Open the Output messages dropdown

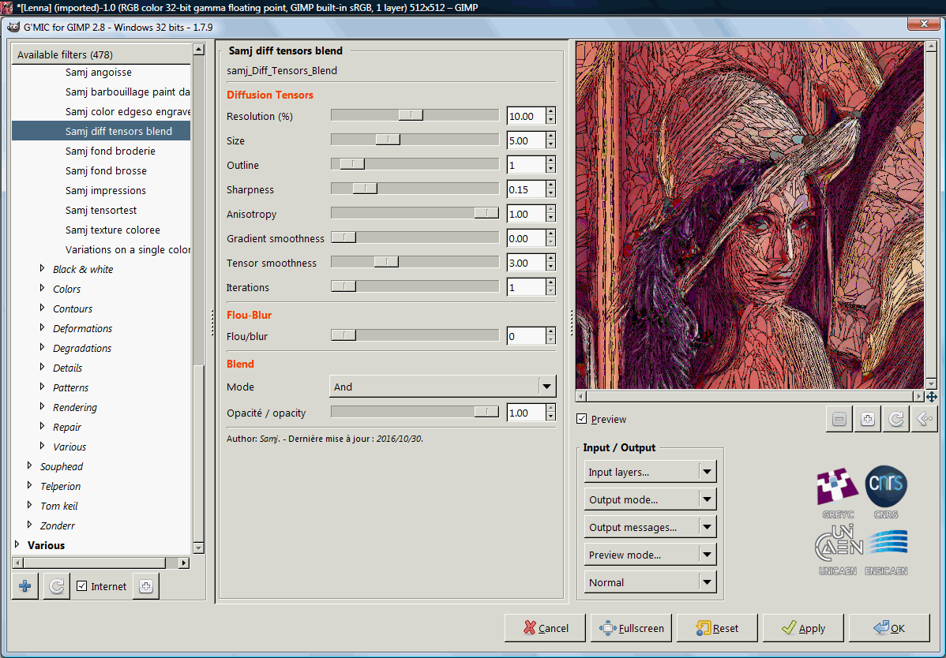click(x=650, y=527)
